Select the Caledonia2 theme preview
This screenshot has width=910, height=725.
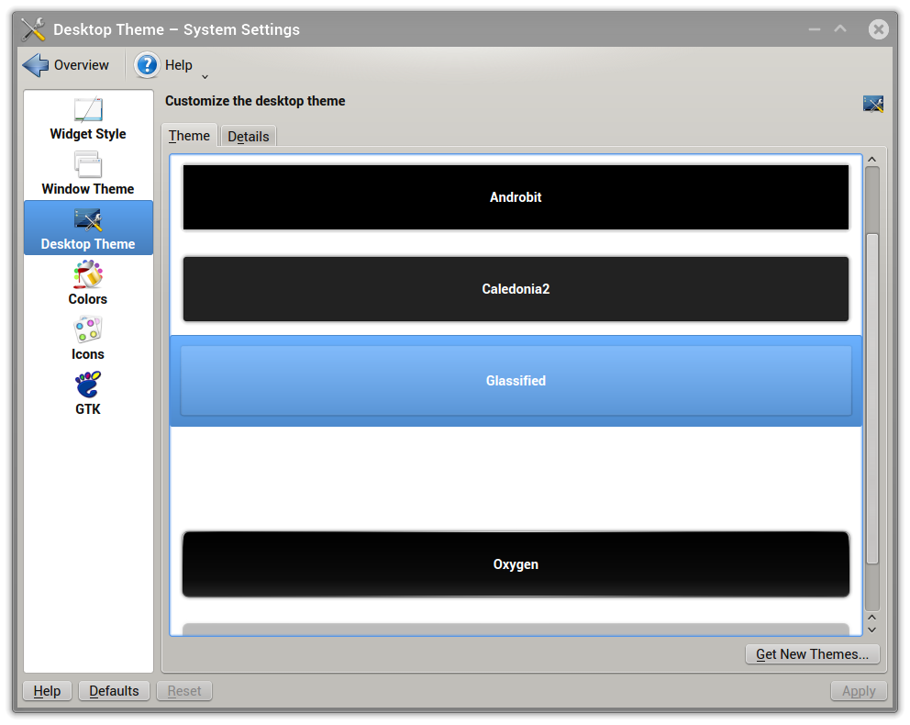[x=516, y=289]
